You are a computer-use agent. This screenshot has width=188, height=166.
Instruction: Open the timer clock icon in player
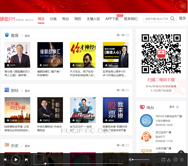(176, 160)
